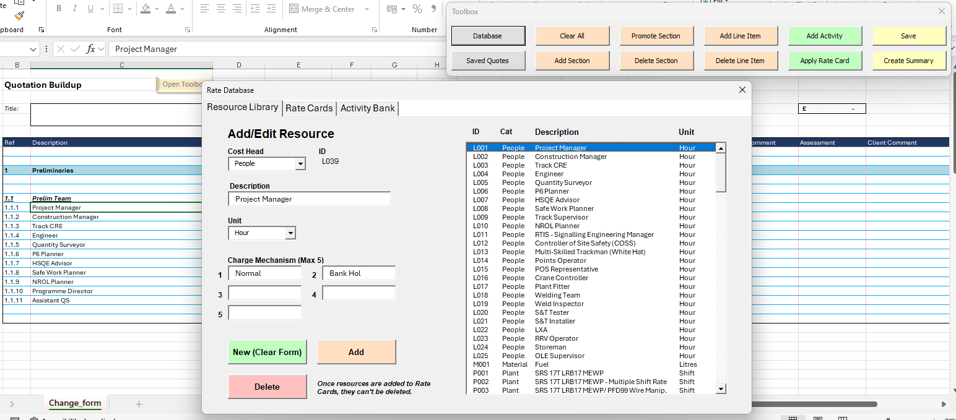Click the Format Painter brush icon

pos(19,15)
